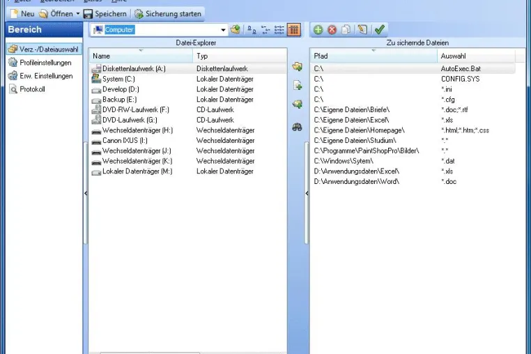Sort by Name column header
This screenshot has width=531, height=354.
[x=141, y=56]
